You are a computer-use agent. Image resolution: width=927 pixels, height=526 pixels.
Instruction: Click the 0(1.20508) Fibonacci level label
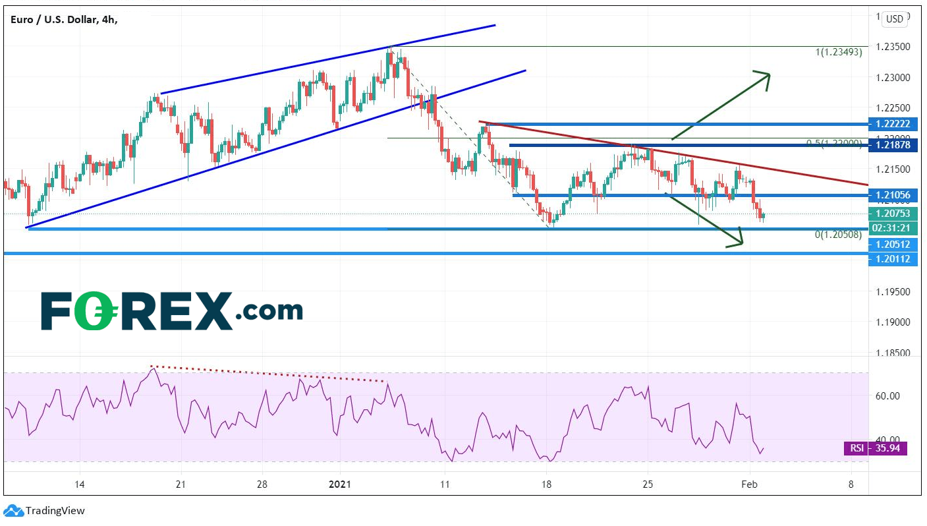[x=839, y=234]
